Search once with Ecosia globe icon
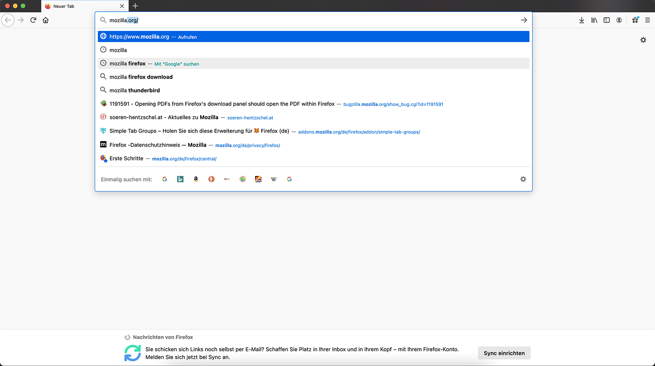 [x=243, y=179]
